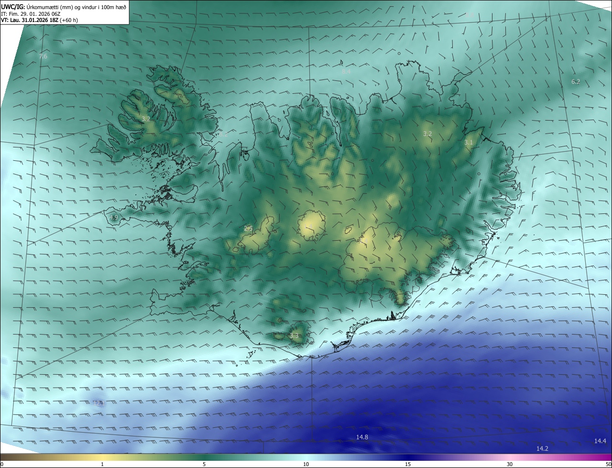This screenshot has height=468, width=612.
Task: Click the color scale label 30
Action: point(510,464)
